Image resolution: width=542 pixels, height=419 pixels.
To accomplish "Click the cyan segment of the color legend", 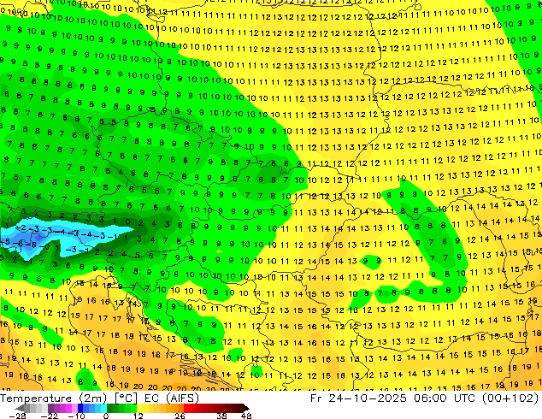I will [x=103, y=408].
